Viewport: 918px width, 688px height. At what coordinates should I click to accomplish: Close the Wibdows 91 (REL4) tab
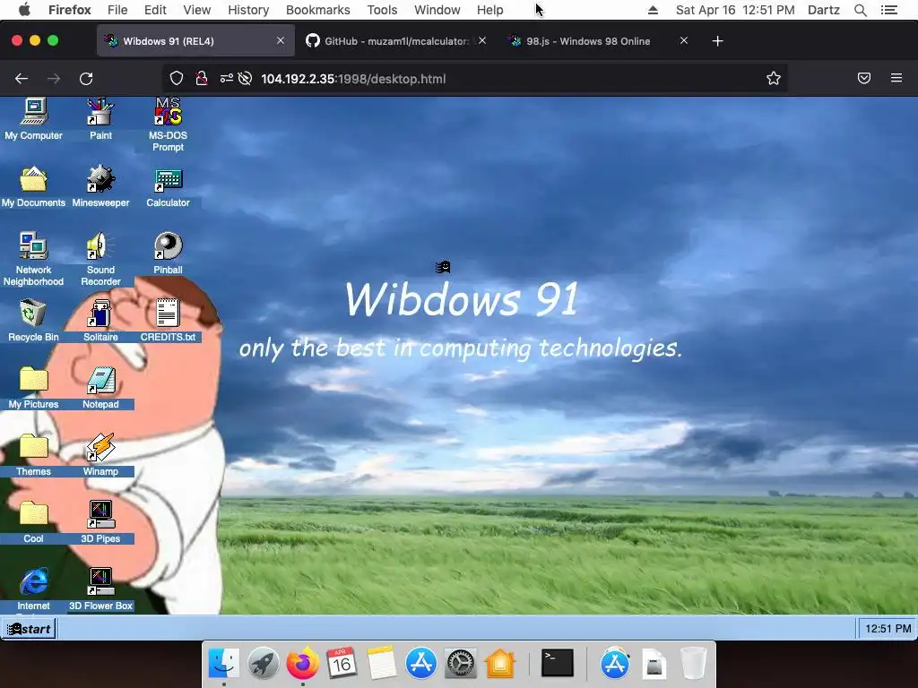point(281,40)
